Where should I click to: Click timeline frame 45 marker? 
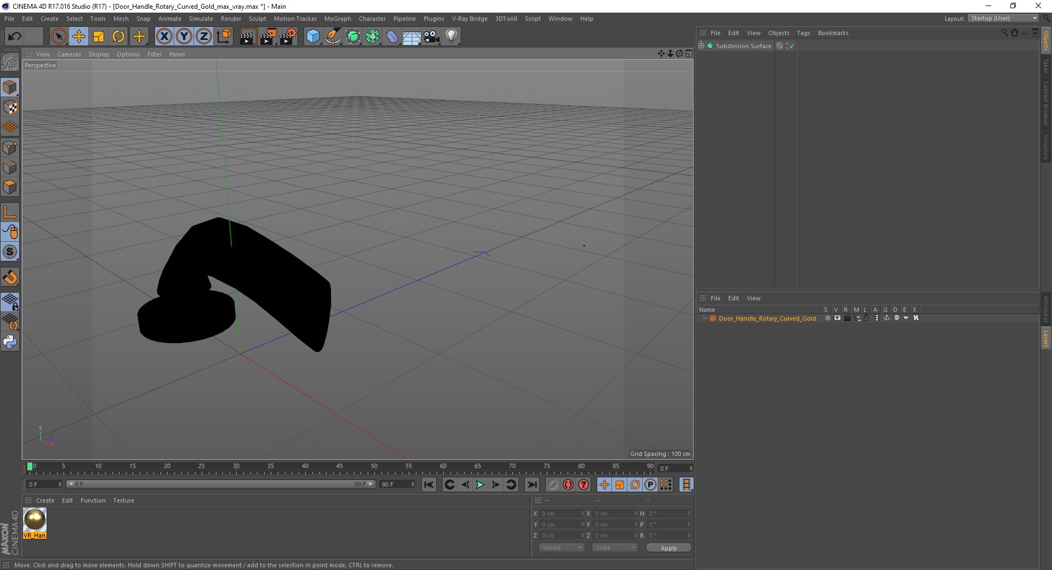340,467
